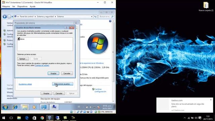
Task: Open the recent pages dropdown beside forward arrow
Action: coord(12,16)
